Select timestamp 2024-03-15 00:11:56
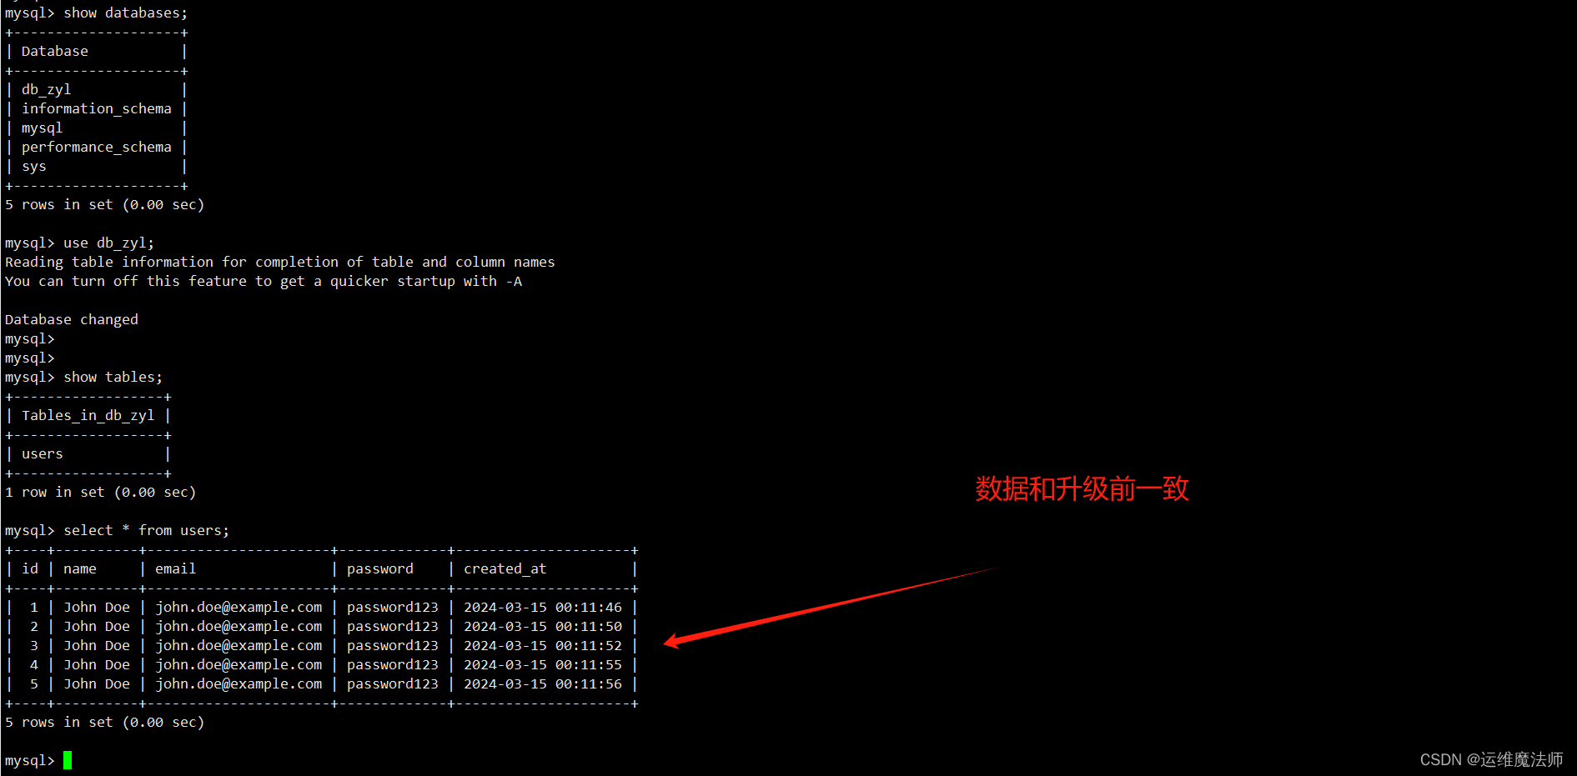 coord(543,683)
